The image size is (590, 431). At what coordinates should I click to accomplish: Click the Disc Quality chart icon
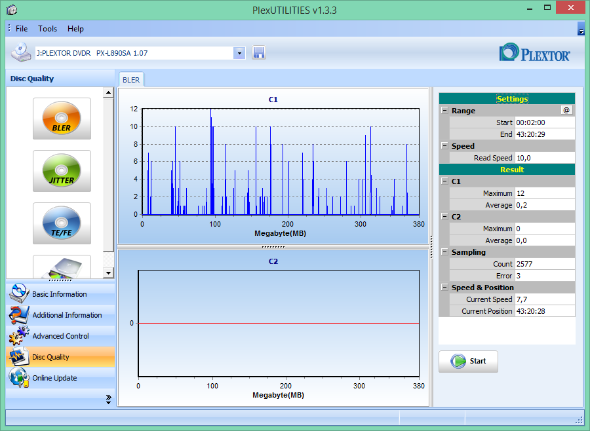pos(19,357)
